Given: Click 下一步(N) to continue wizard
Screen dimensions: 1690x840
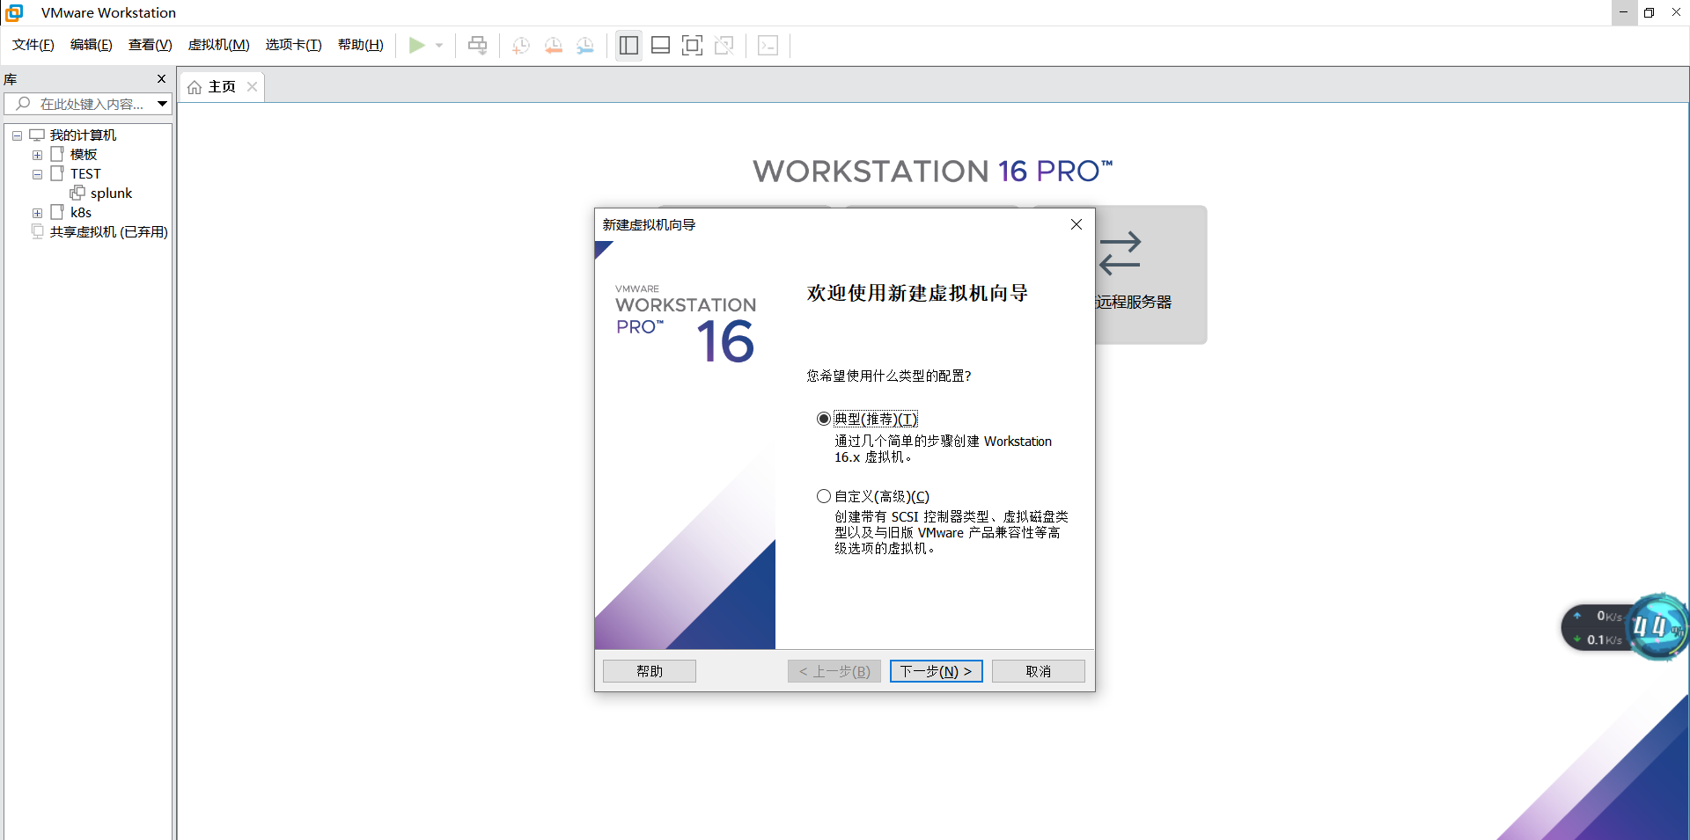Looking at the screenshot, I should (937, 671).
